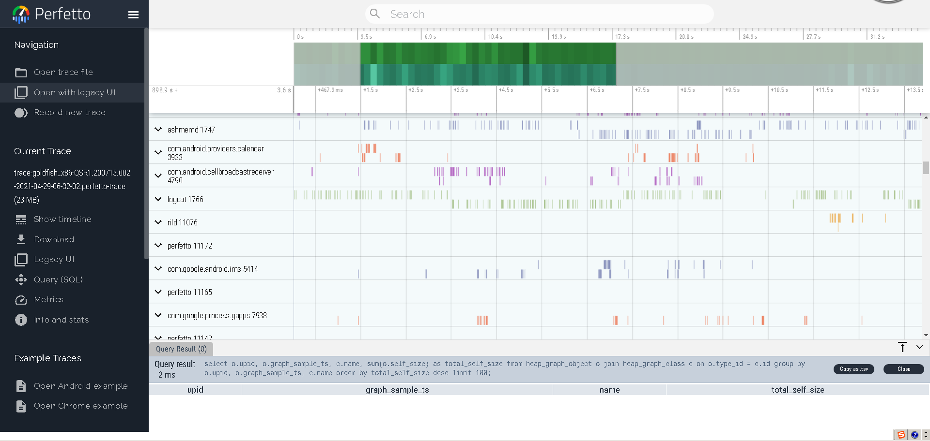The image size is (930, 441).
Task: Click the Perfetto logo icon
Action: (x=21, y=14)
